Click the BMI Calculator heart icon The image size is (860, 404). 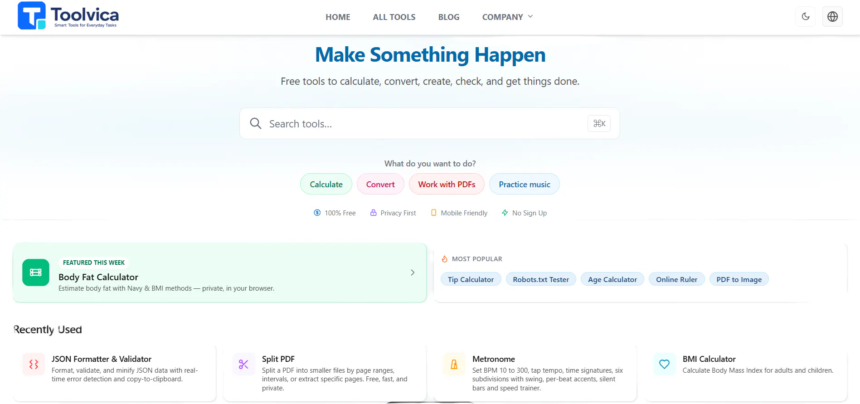[x=664, y=364]
